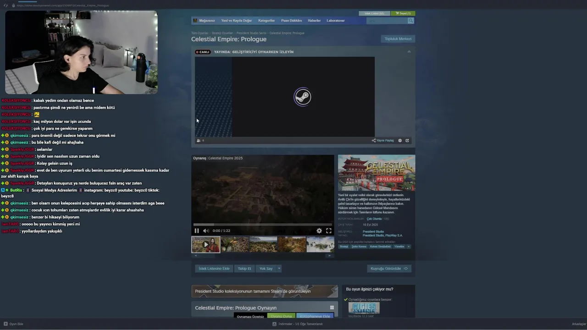Image resolution: width=587 pixels, height=330 pixels.
Task: Select the second screenshot thumbnail
Action: pos(234,244)
